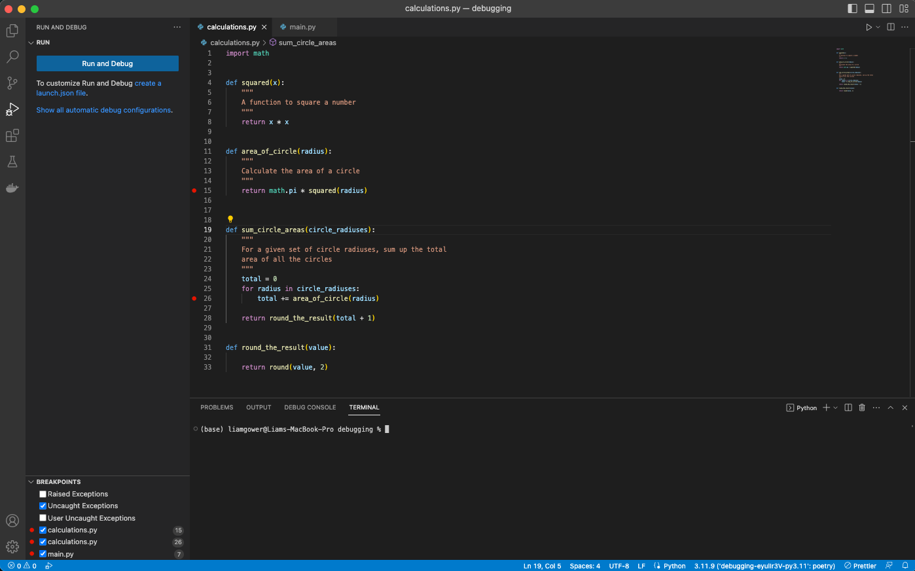Uncheck the main.py breakpoint entry
This screenshot has width=915, height=571.
click(43, 553)
